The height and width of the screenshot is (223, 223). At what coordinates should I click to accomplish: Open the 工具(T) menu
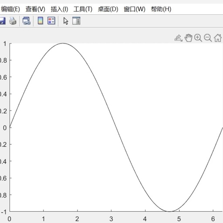coord(83,9)
